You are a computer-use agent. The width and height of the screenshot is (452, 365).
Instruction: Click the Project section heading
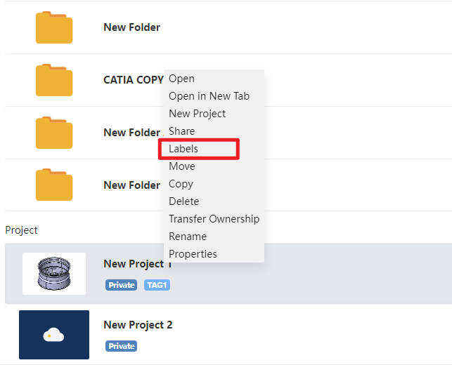21,230
